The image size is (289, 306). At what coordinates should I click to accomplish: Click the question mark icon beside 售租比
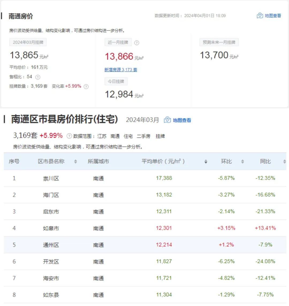click(38, 77)
